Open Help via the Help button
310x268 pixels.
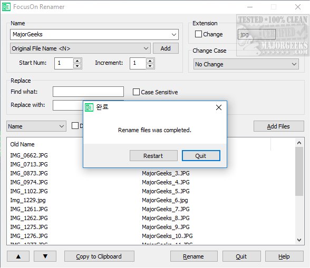284,256
